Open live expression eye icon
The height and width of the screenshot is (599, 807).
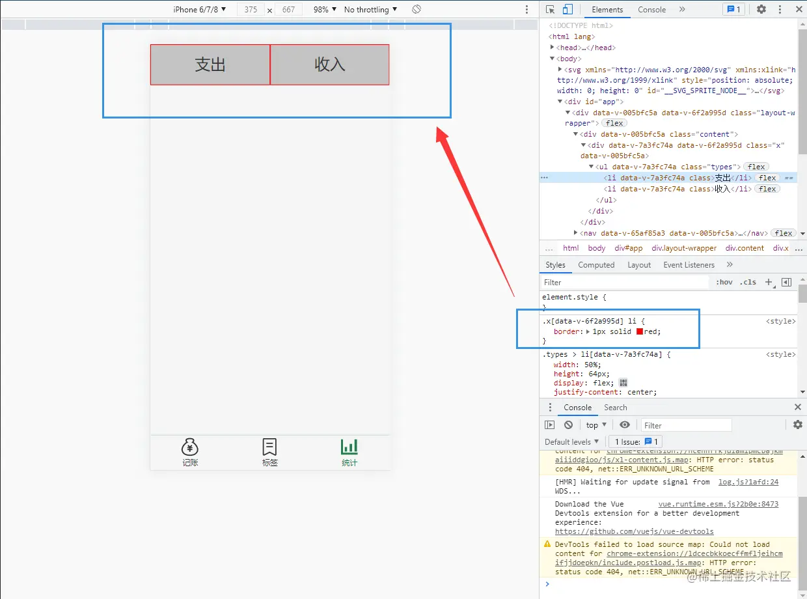625,425
